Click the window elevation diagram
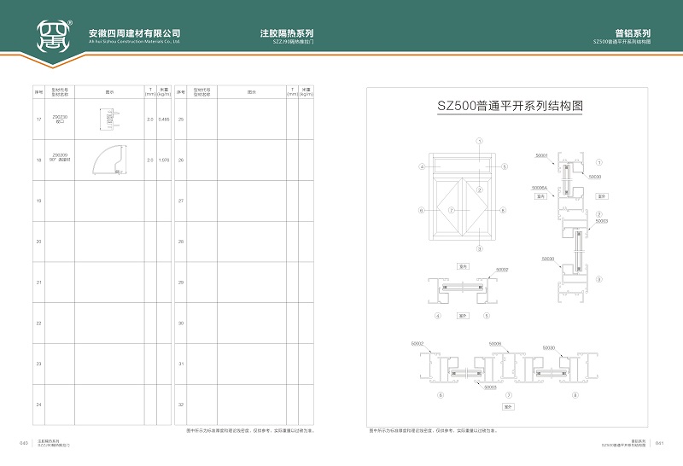The image size is (683, 466). click(x=462, y=197)
